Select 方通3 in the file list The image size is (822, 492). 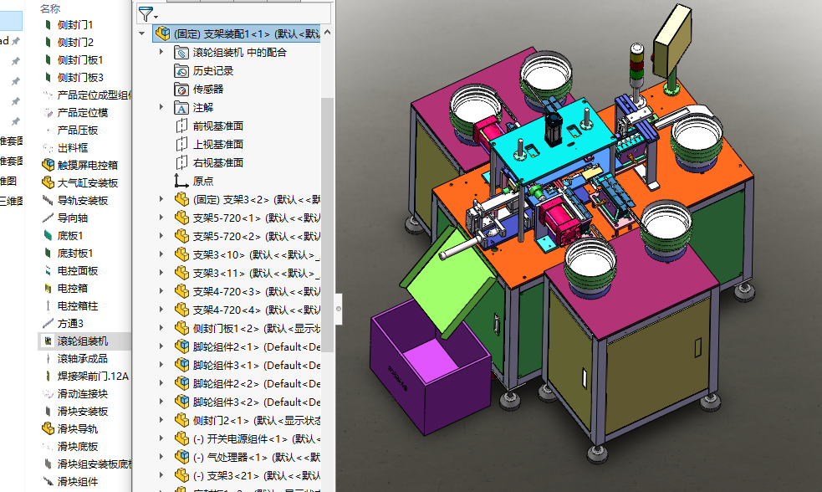70,324
